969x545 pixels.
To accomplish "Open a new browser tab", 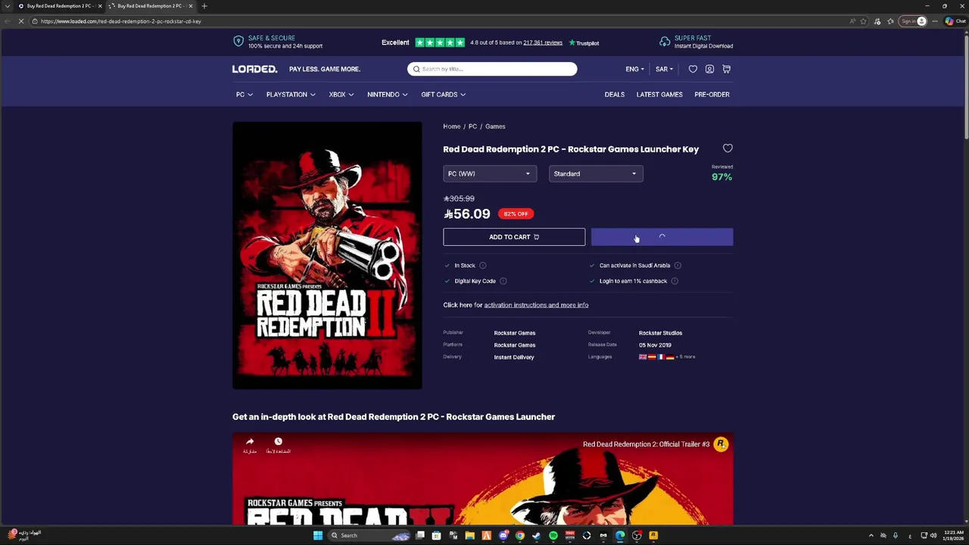I will coord(204,6).
